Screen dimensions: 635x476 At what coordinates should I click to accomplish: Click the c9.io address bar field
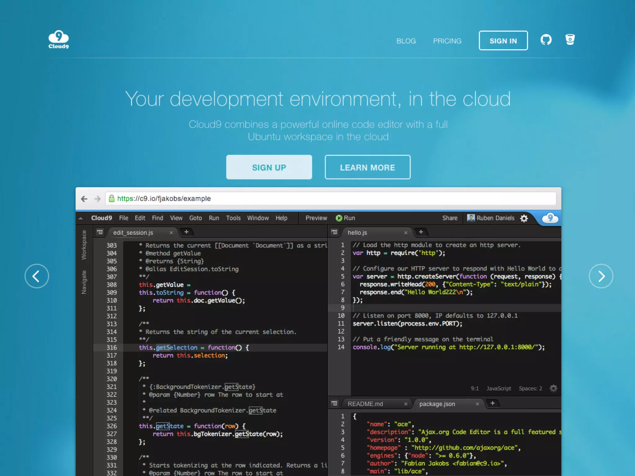point(331,199)
